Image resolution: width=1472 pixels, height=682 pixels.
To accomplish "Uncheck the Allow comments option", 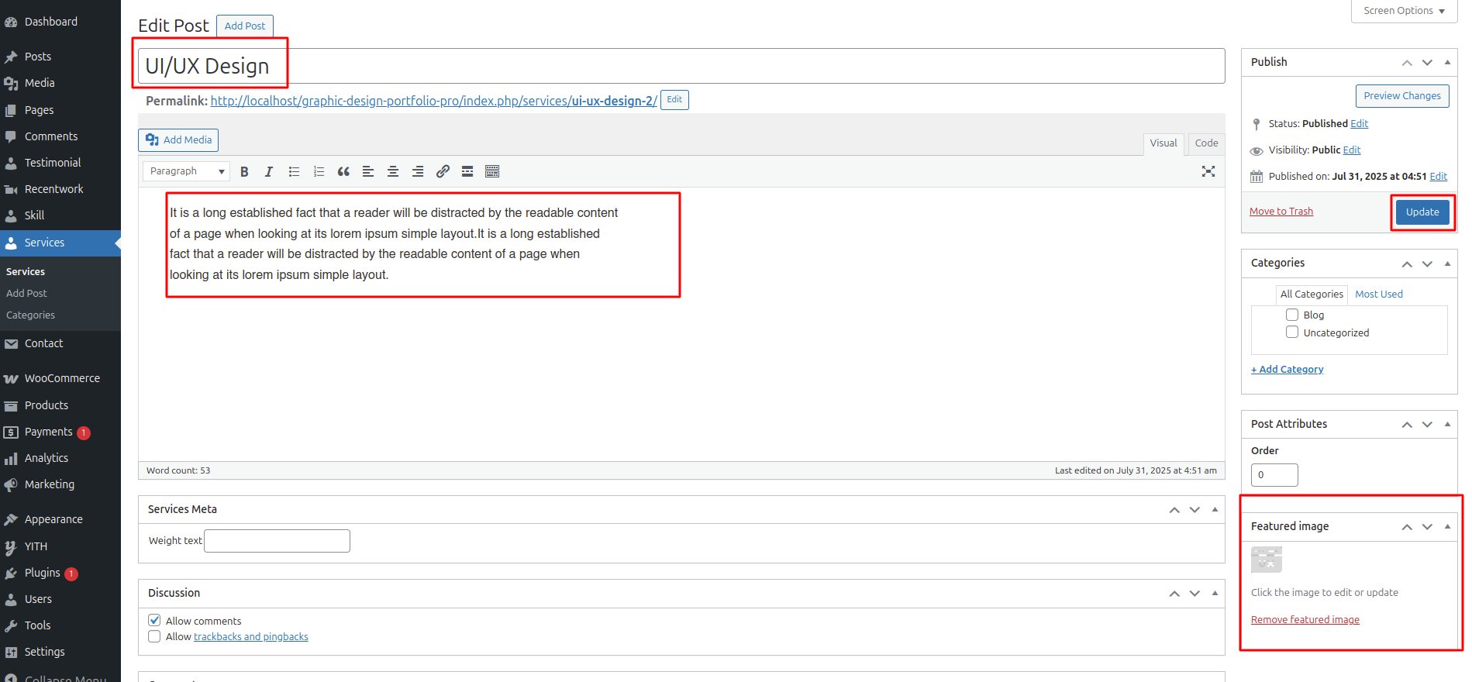I will (x=154, y=620).
